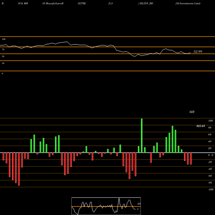Click the MR panel title label
The width and height of the screenshot is (215, 215).
pos(192,112)
